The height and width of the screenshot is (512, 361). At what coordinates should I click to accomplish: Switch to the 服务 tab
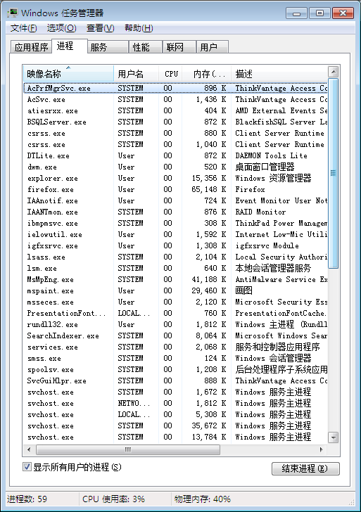click(x=108, y=47)
